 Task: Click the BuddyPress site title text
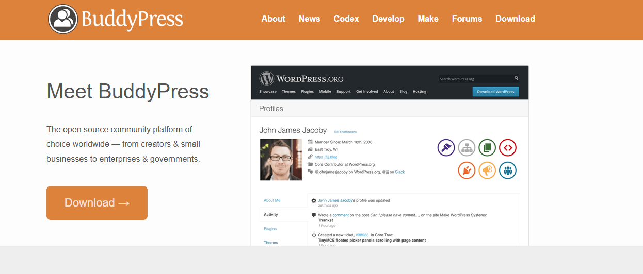coord(132,19)
